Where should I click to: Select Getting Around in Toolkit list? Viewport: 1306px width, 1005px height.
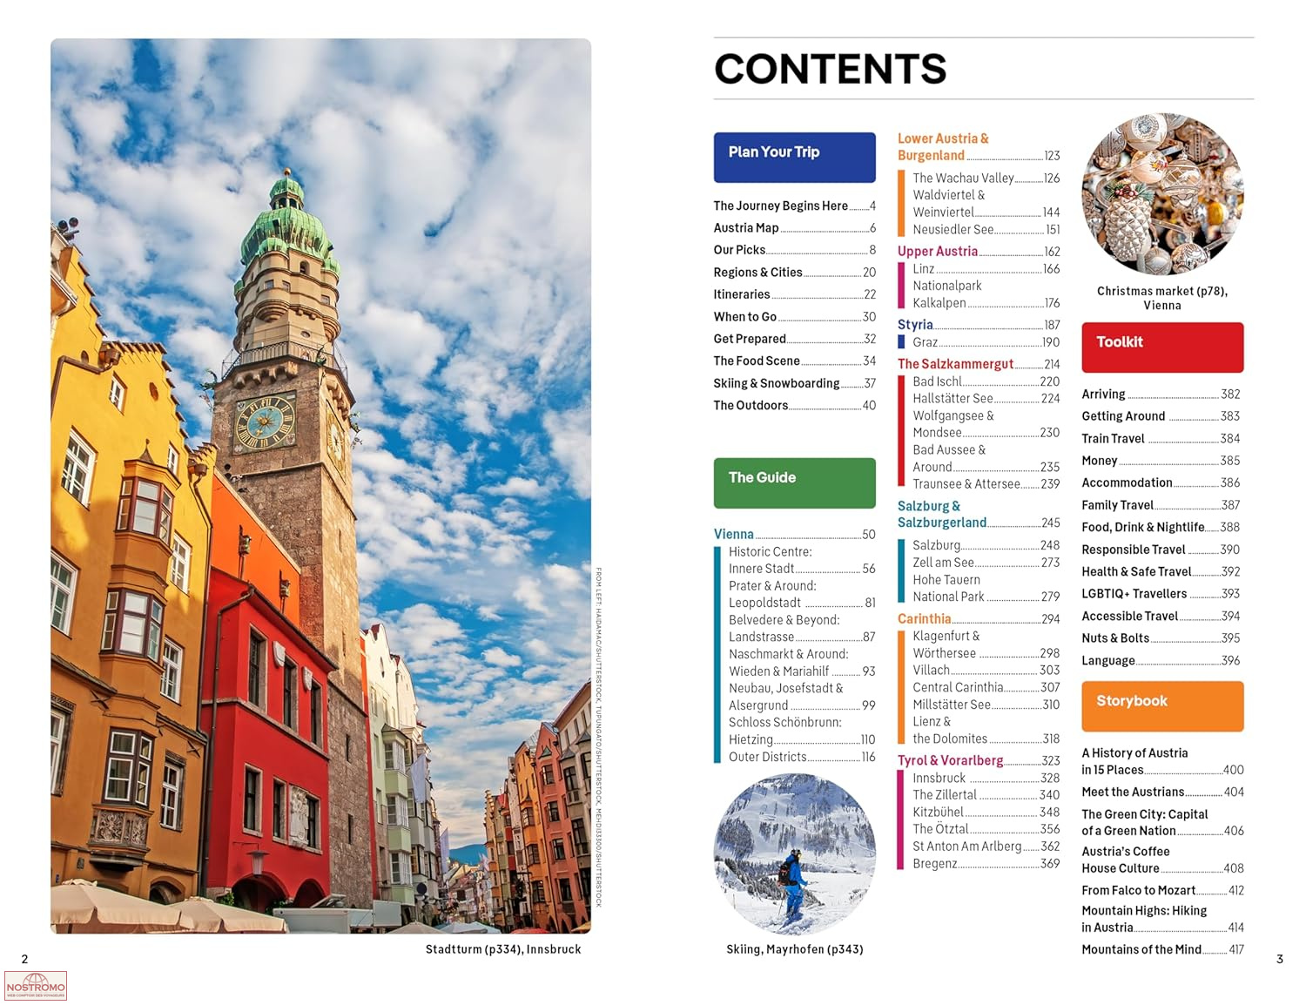(1123, 416)
